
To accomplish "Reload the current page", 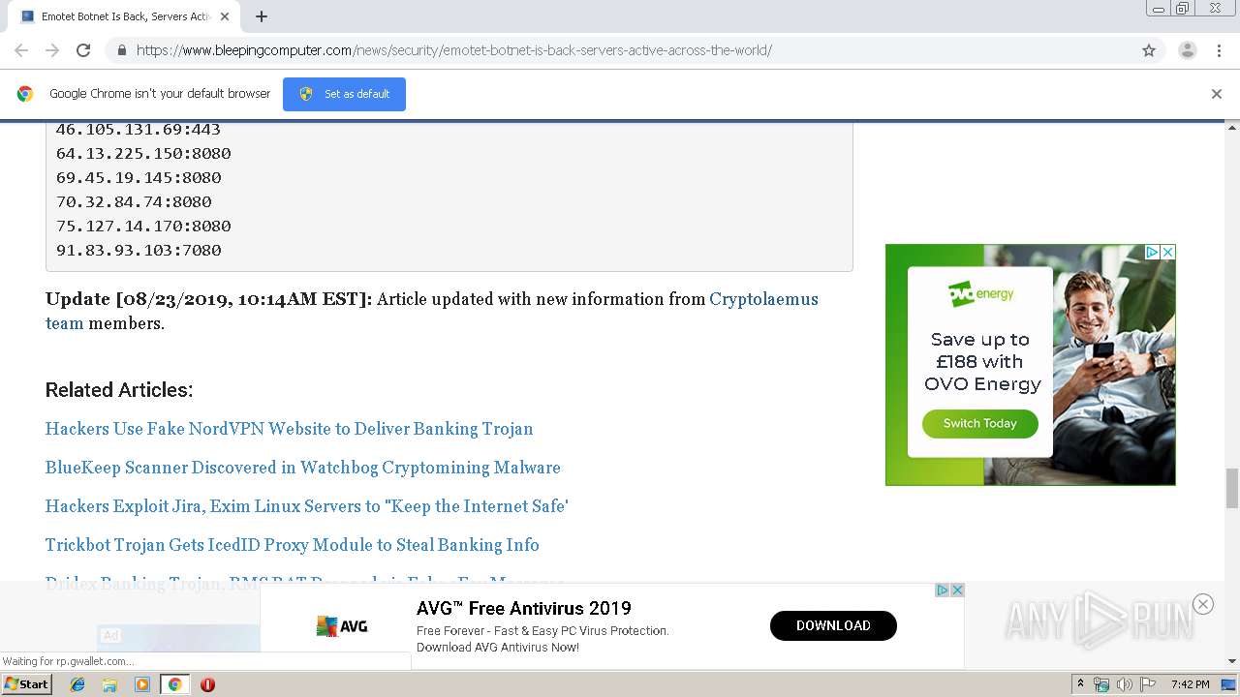I will click(83, 50).
